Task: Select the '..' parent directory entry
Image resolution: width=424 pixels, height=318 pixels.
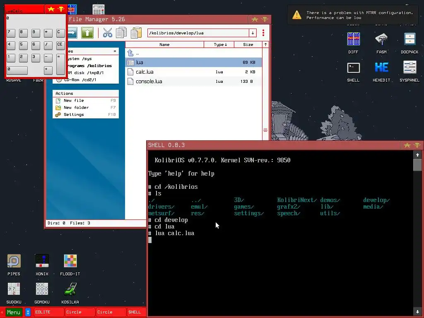Action: [194, 53]
